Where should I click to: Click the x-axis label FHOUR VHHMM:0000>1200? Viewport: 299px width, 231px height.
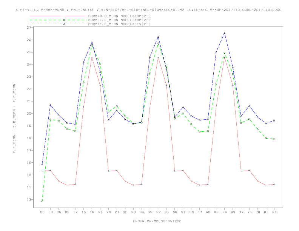(157, 221)
